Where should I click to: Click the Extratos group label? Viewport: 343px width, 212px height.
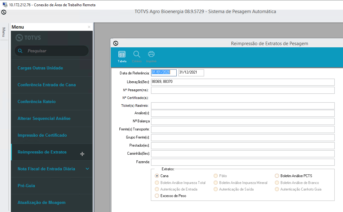tap(168, 169)
